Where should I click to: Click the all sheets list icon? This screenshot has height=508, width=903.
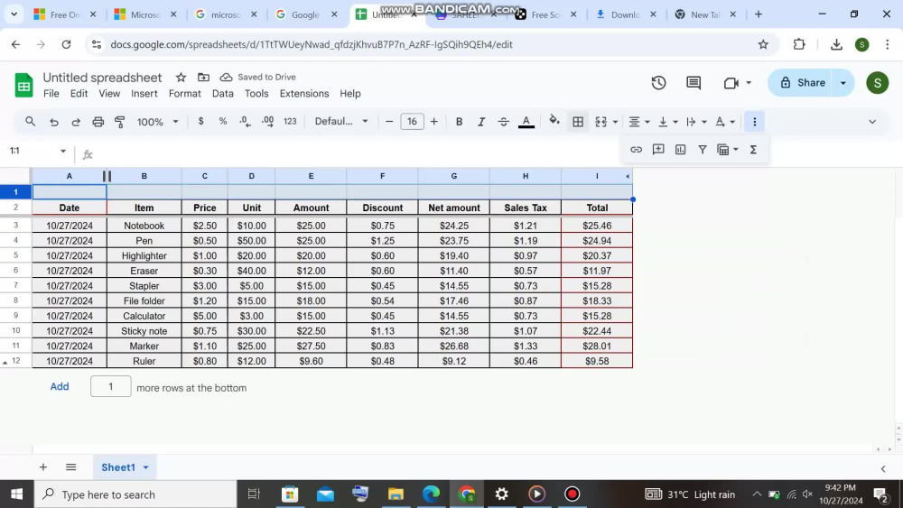[70, 467]
